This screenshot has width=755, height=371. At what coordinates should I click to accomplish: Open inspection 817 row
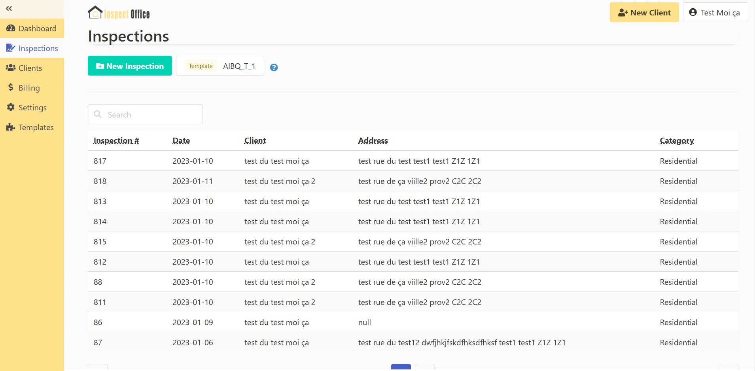[100, 161]
